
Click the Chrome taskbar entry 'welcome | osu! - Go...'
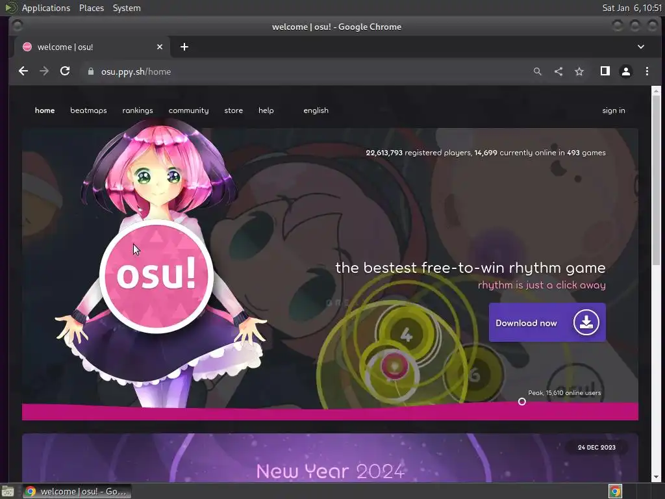tap(77, 491)
